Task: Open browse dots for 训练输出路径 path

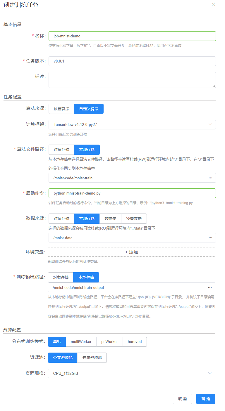Action: 209,287
